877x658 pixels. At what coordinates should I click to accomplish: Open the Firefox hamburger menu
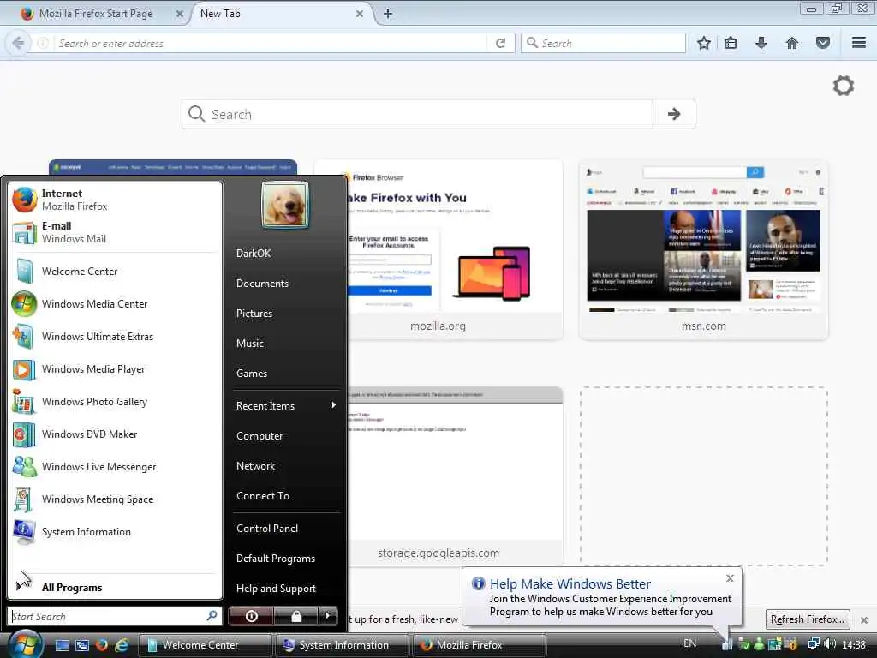click(859, 43)
